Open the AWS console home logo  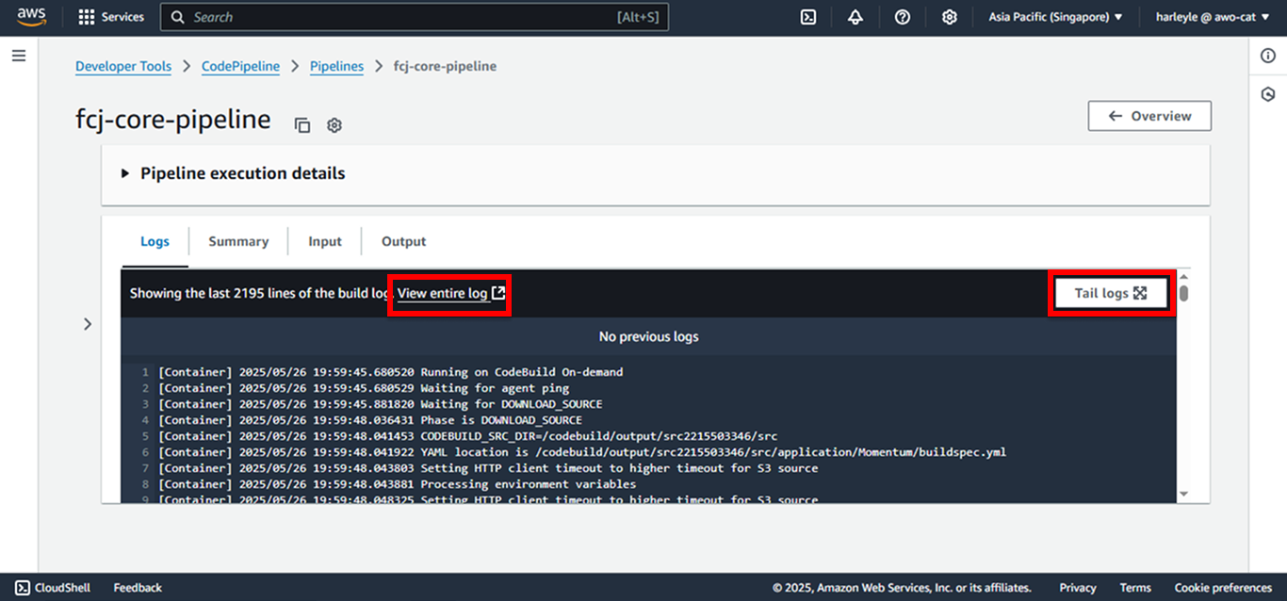tap(31, 17)
